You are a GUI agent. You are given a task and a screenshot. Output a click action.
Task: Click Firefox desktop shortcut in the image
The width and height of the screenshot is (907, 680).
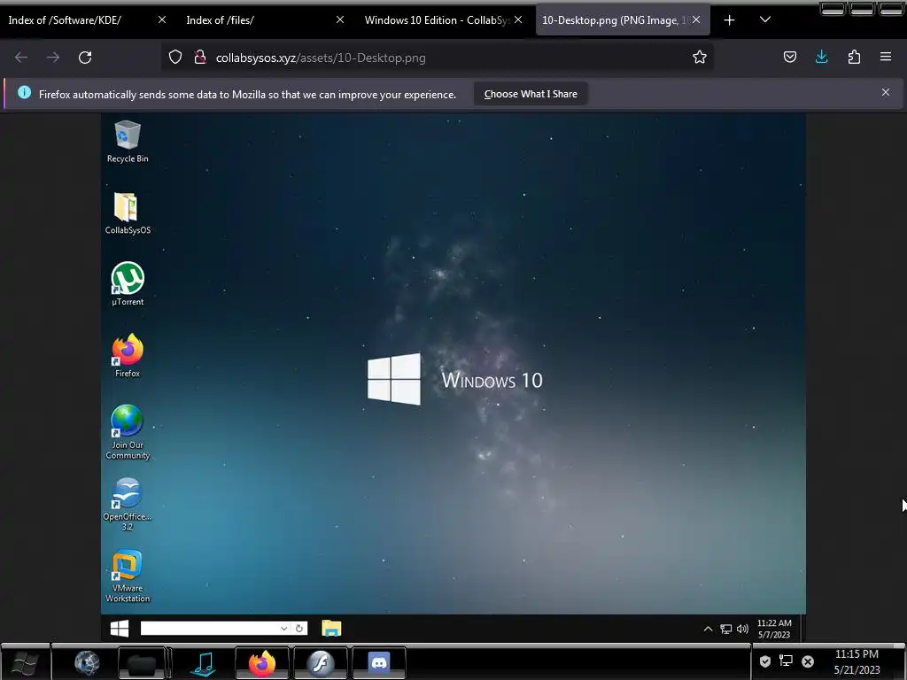[128, 356]
